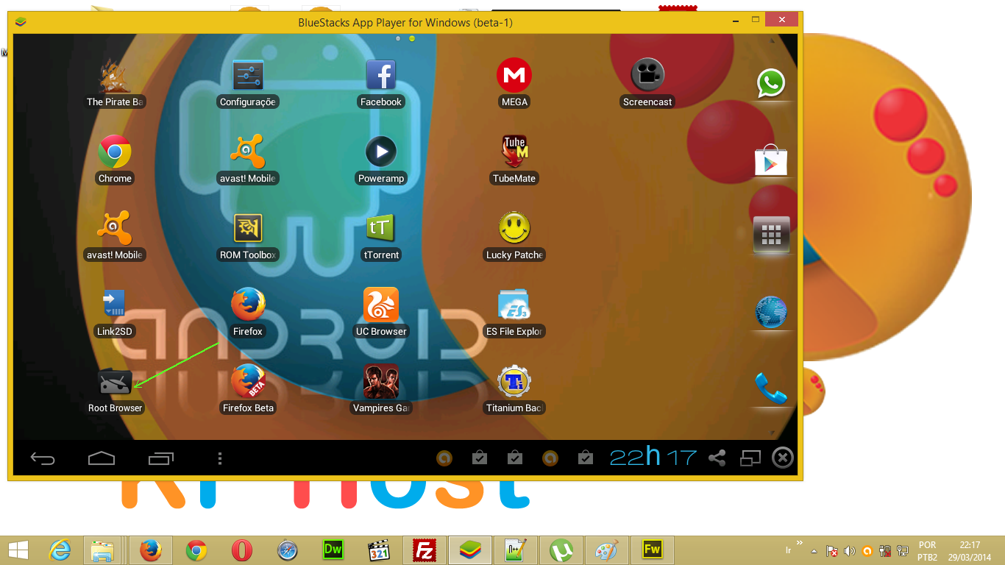Open Opera from the taskbar
The height and width of the screenshot is (565, 1005).
point(241,550)
